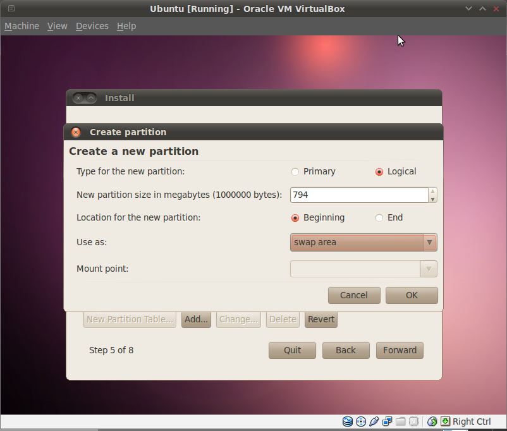507x431 pixels.
Task: Click the Add... button
Action: (196, 319)
